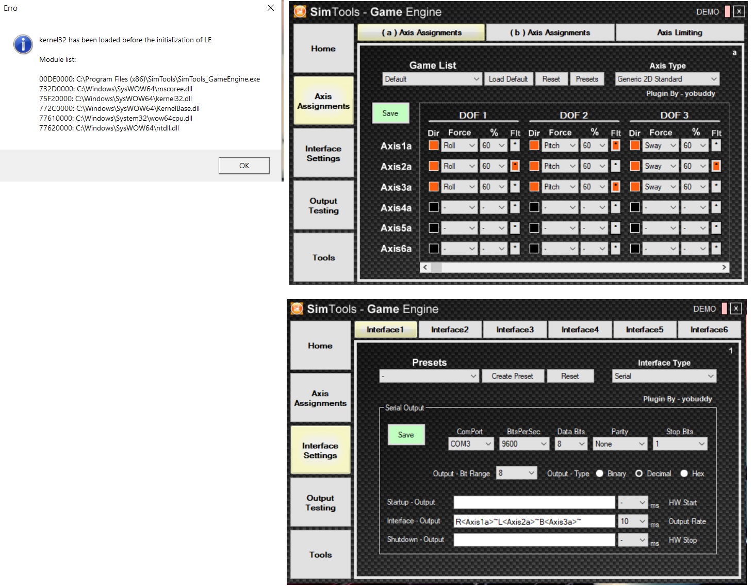Click the horizontal scrollbar right arrow

pos(724,267)
